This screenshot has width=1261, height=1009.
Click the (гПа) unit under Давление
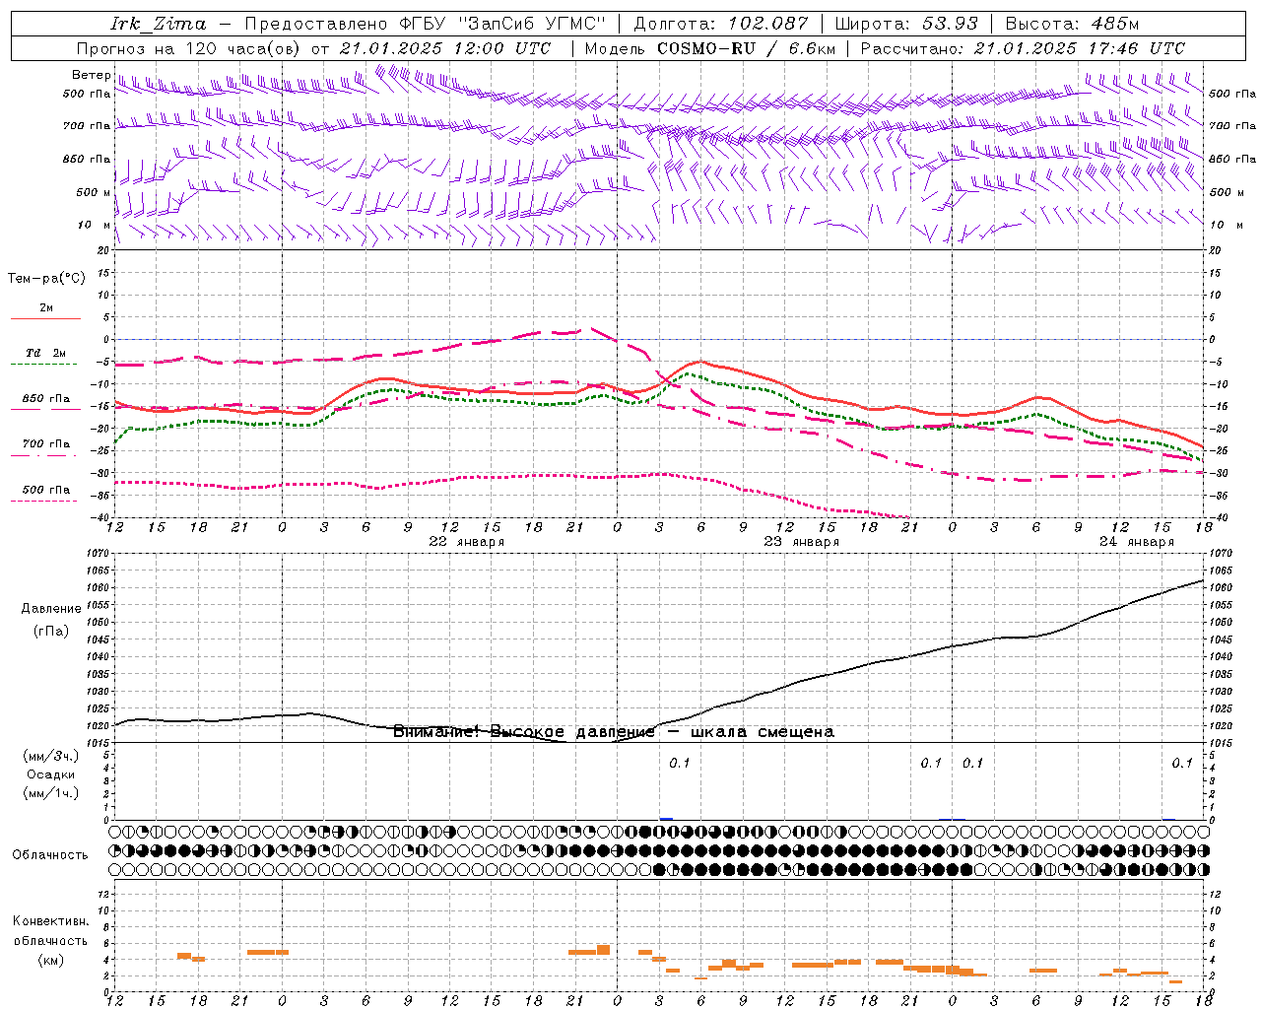(51, 631)
